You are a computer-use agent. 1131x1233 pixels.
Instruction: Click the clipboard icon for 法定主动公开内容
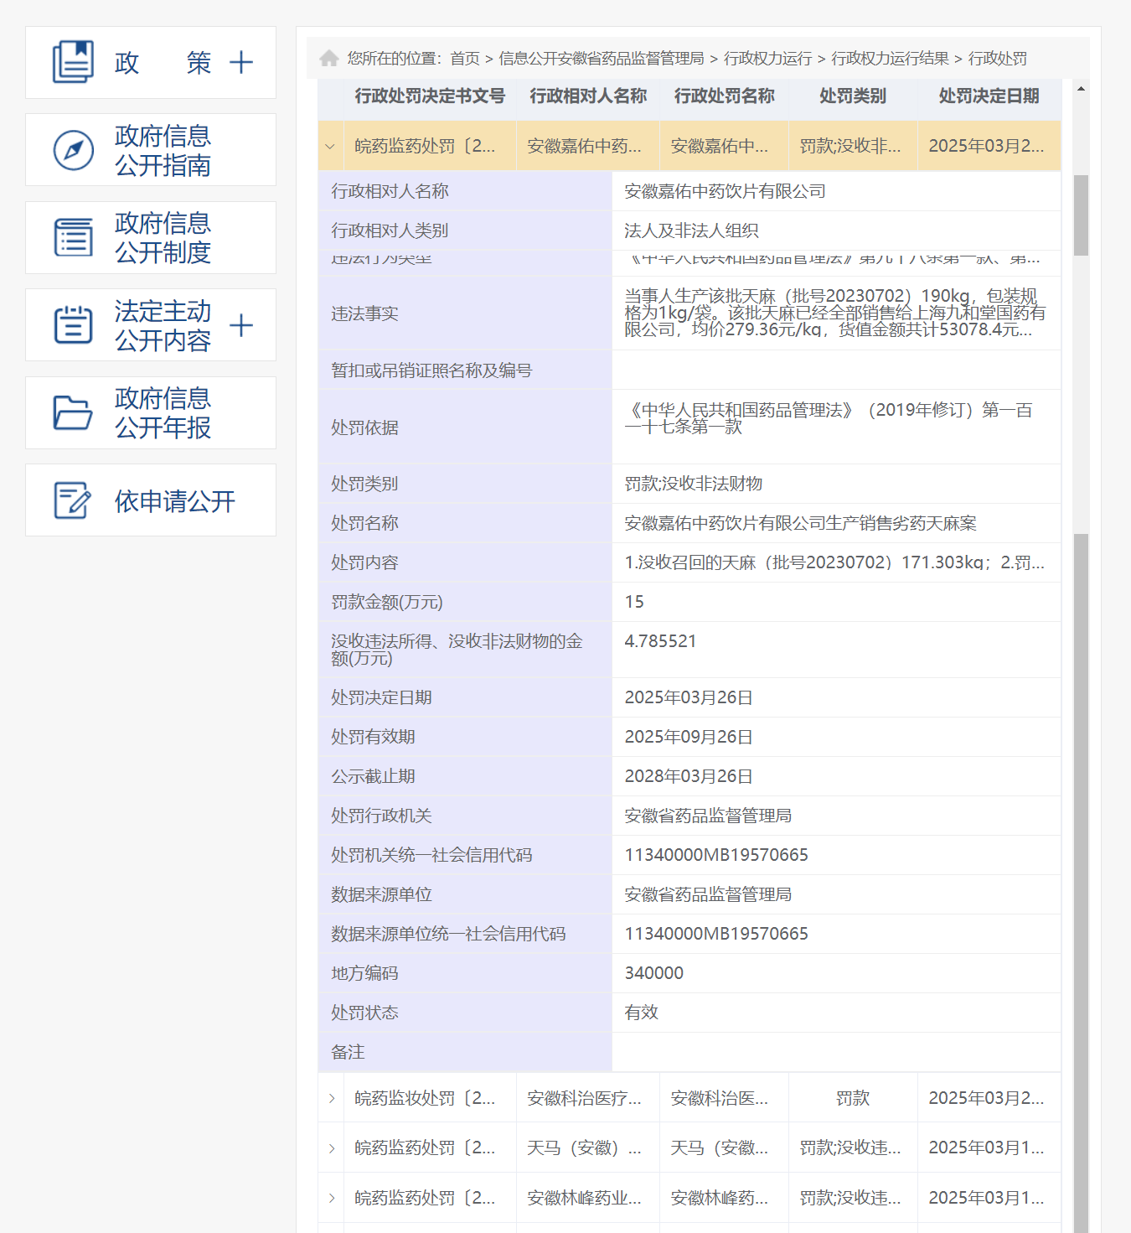(74, 325)
